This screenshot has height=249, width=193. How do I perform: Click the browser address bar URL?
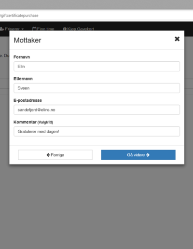19,15
